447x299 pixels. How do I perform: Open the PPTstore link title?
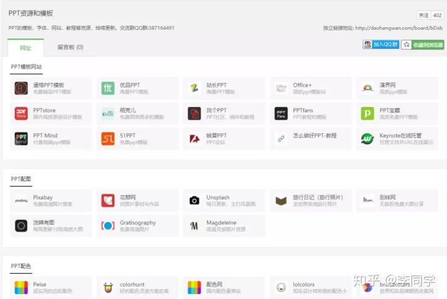coord(44,110)
